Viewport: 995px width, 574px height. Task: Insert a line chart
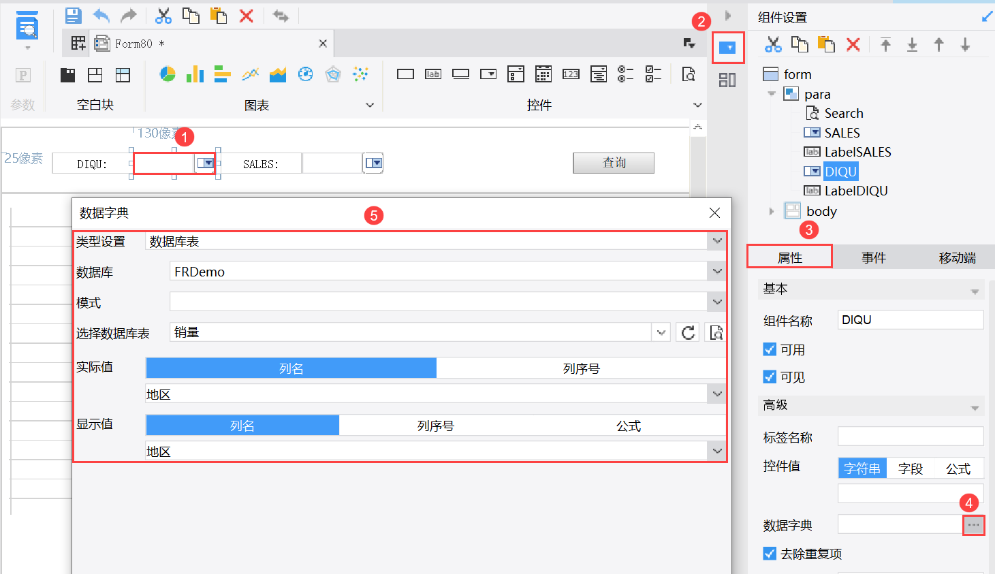point(250,74)
